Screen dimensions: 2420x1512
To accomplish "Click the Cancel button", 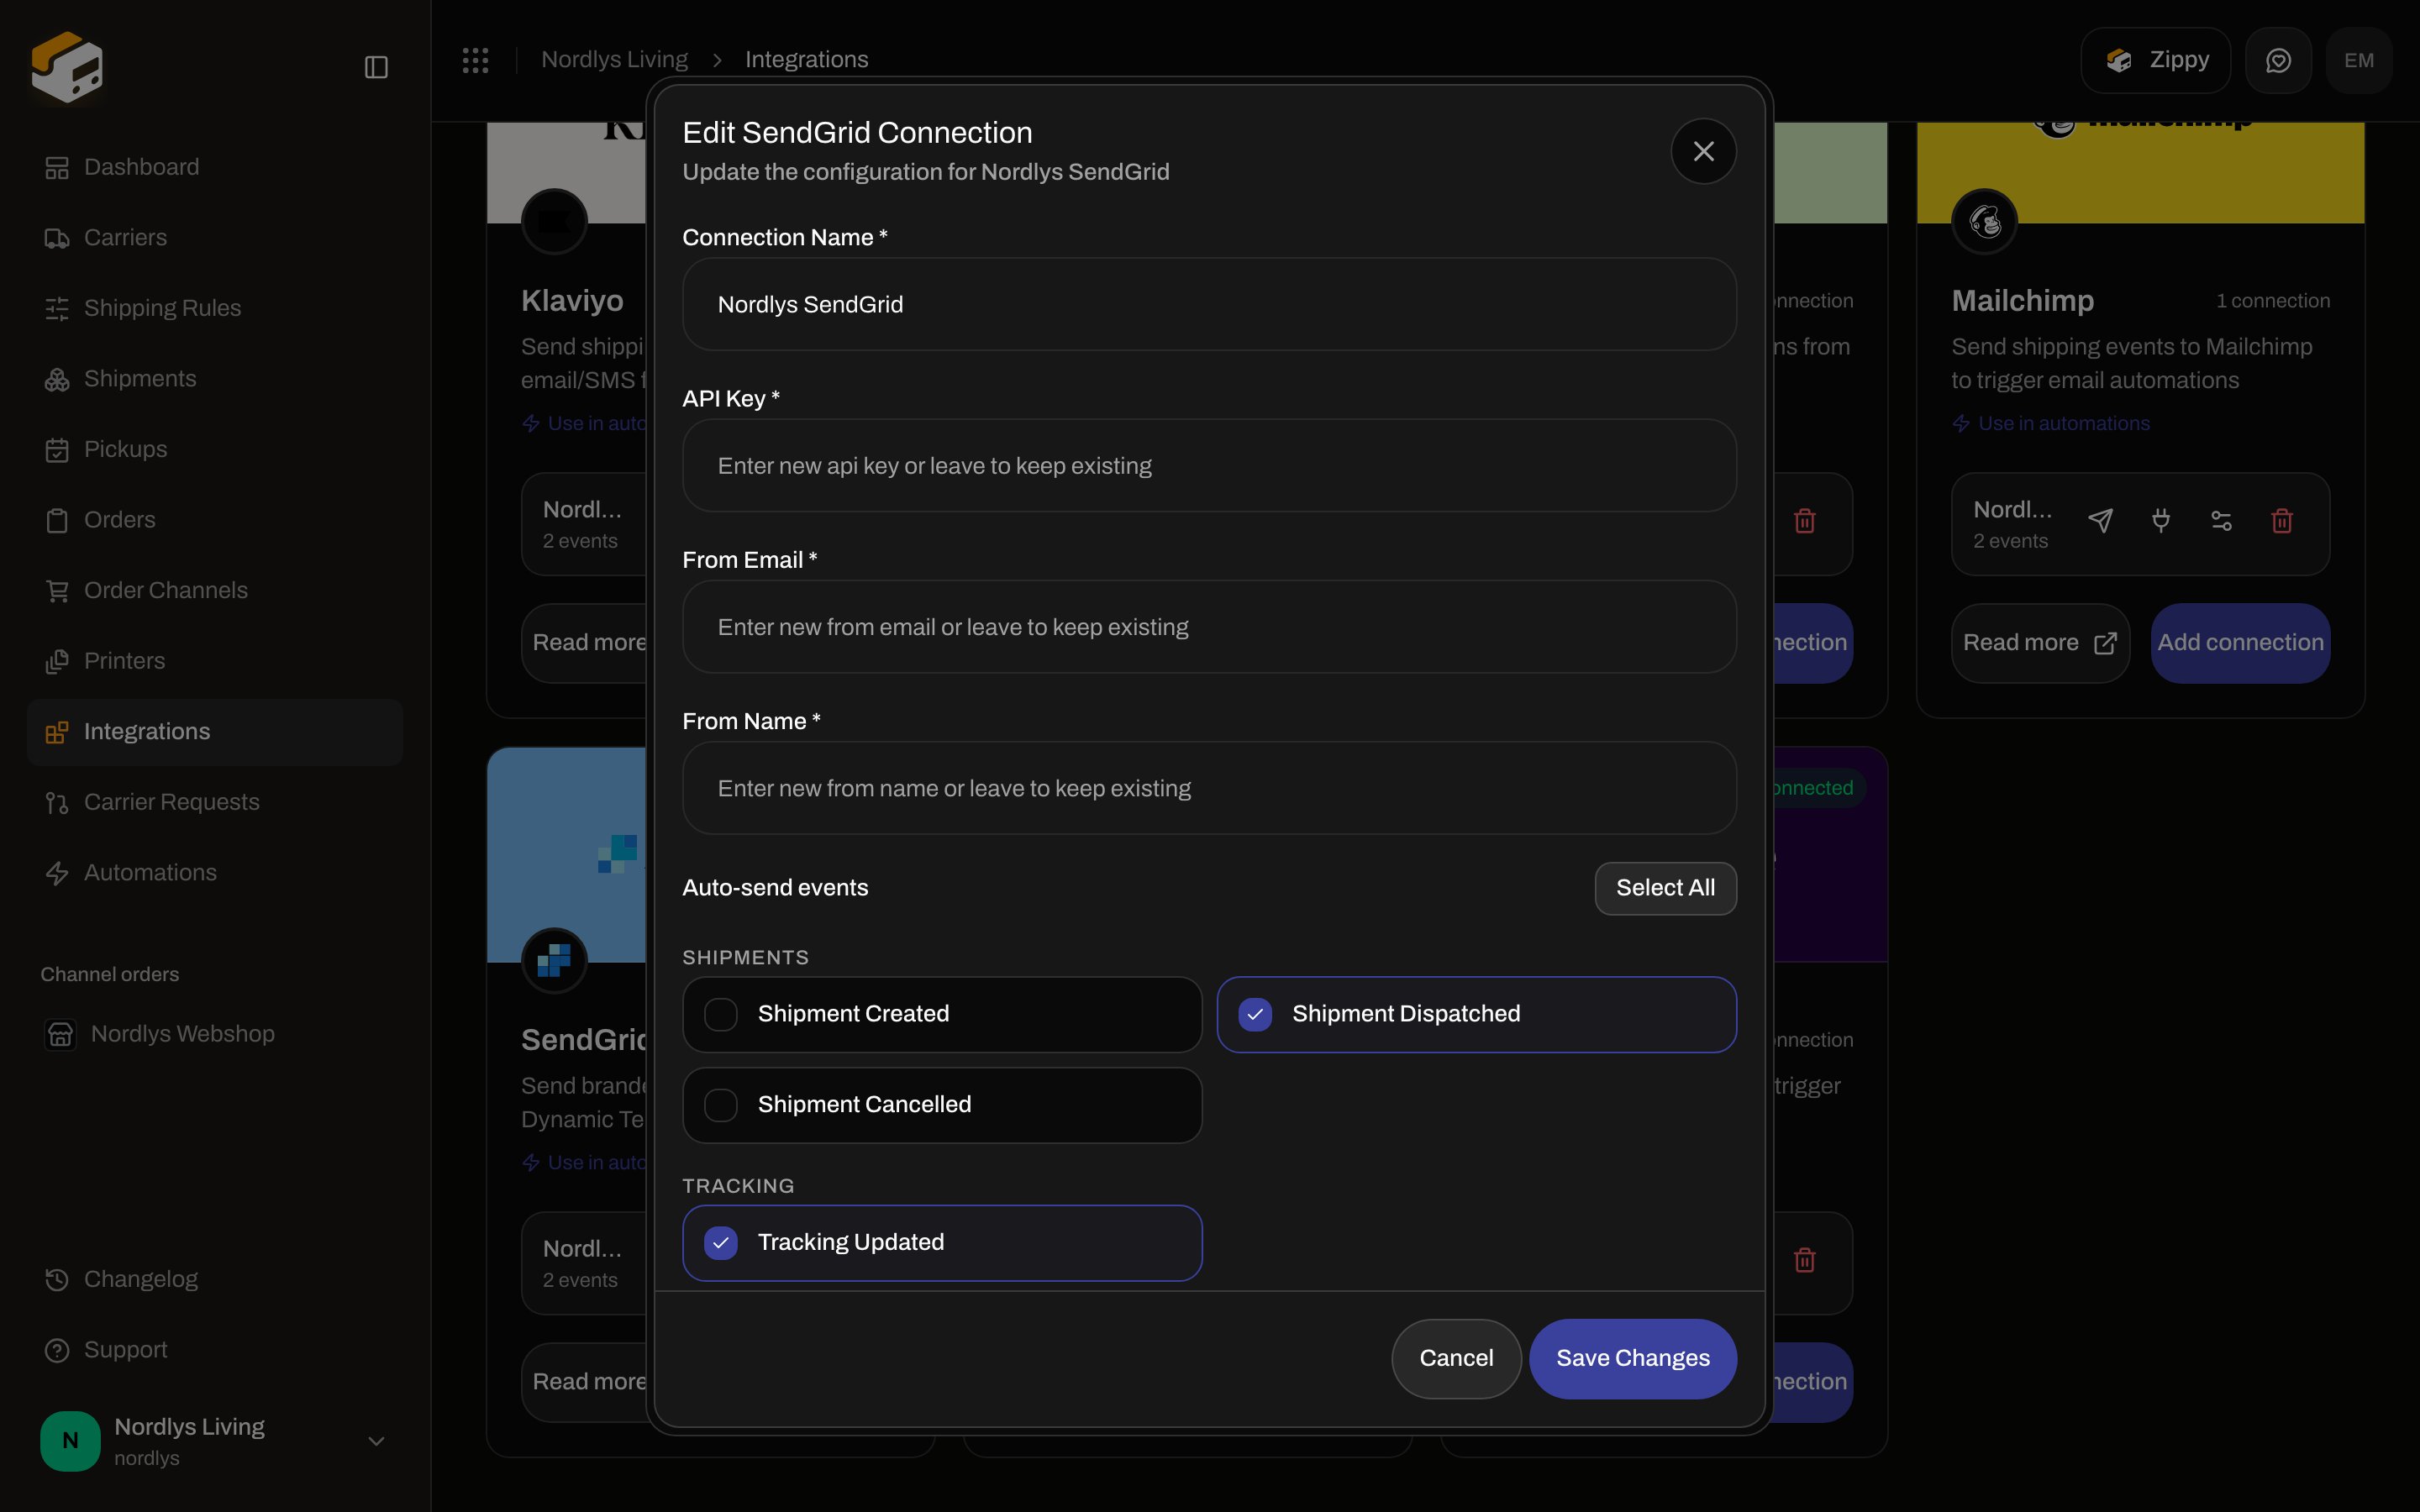I will (1456, 1358).
